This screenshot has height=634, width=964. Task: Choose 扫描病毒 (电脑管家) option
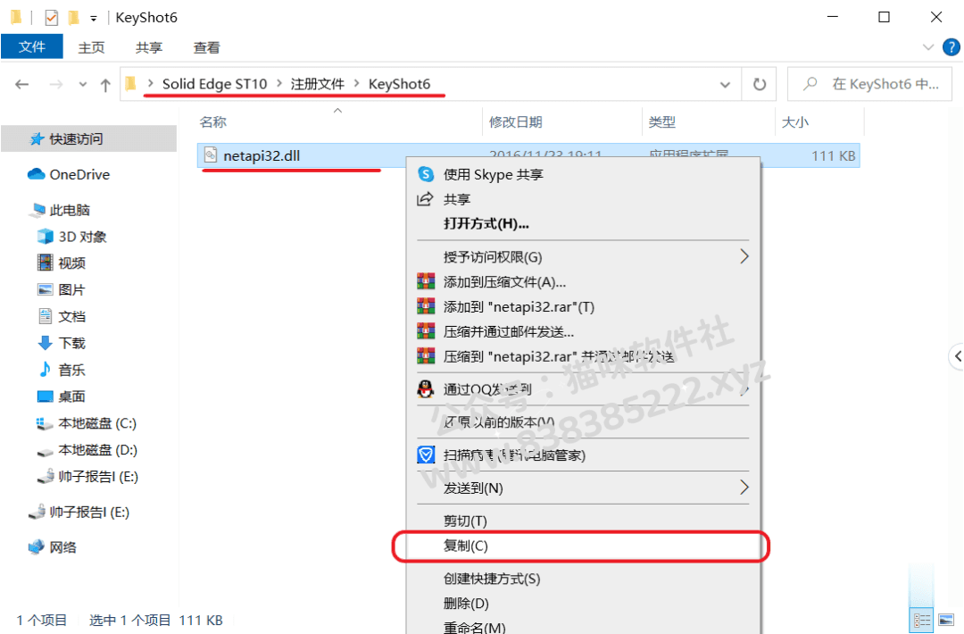583,455
